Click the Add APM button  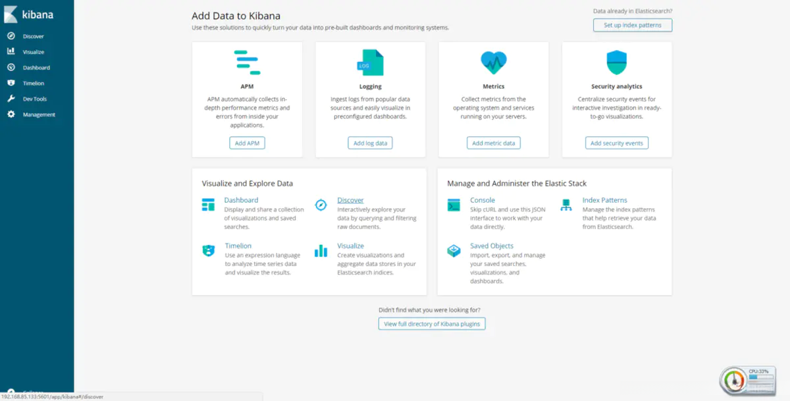click(248, 143)
